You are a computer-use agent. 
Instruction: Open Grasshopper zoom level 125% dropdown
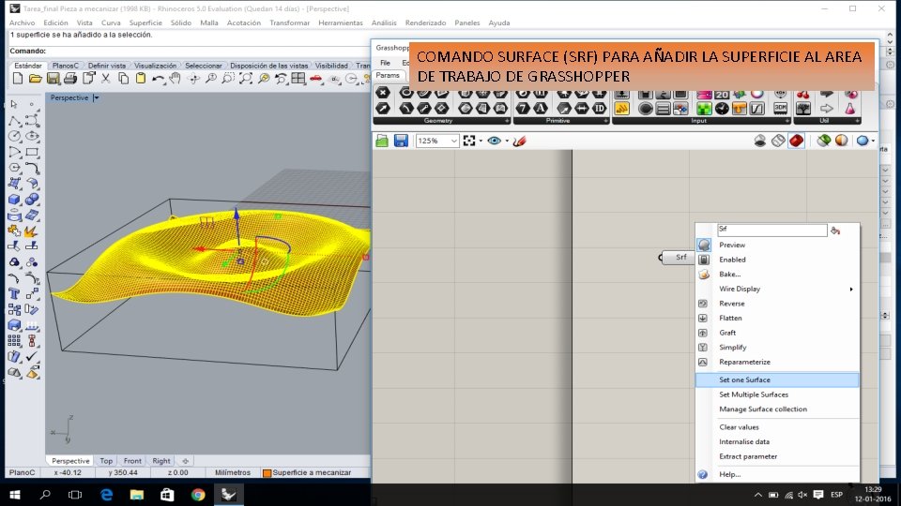(453, 141)
